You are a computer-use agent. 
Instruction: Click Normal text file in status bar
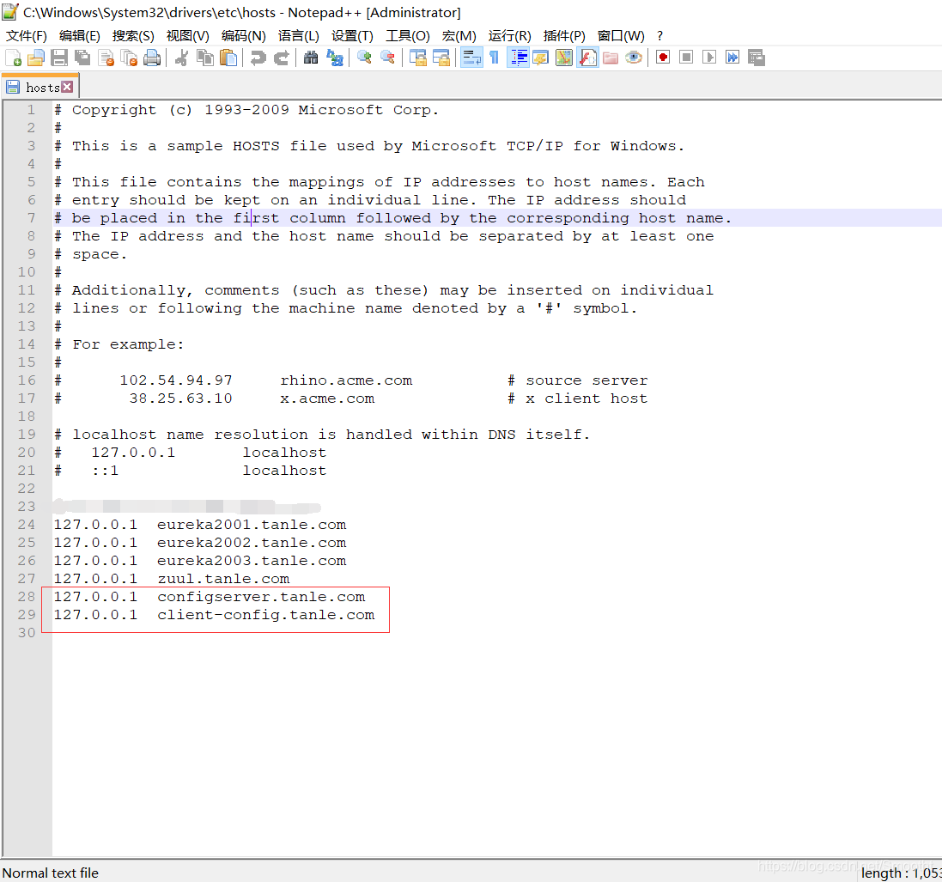(x=51, y=873)
